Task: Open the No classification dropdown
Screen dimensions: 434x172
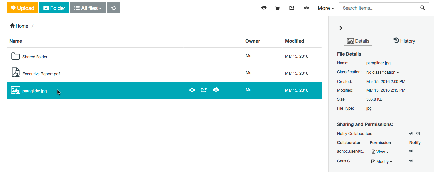Action: tap(382, 72)
